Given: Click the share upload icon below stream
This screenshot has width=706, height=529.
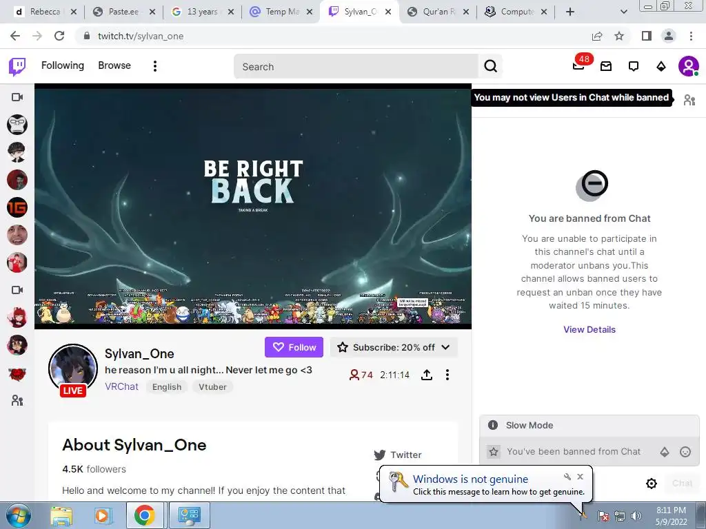Looking at the screenshot, I should coord(426,375).
